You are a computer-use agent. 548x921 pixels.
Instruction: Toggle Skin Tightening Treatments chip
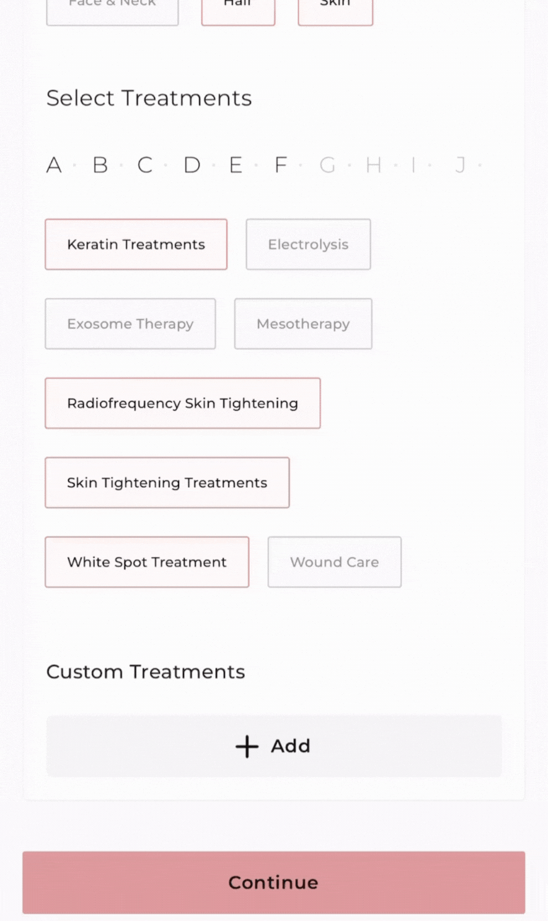coord(167,483)
